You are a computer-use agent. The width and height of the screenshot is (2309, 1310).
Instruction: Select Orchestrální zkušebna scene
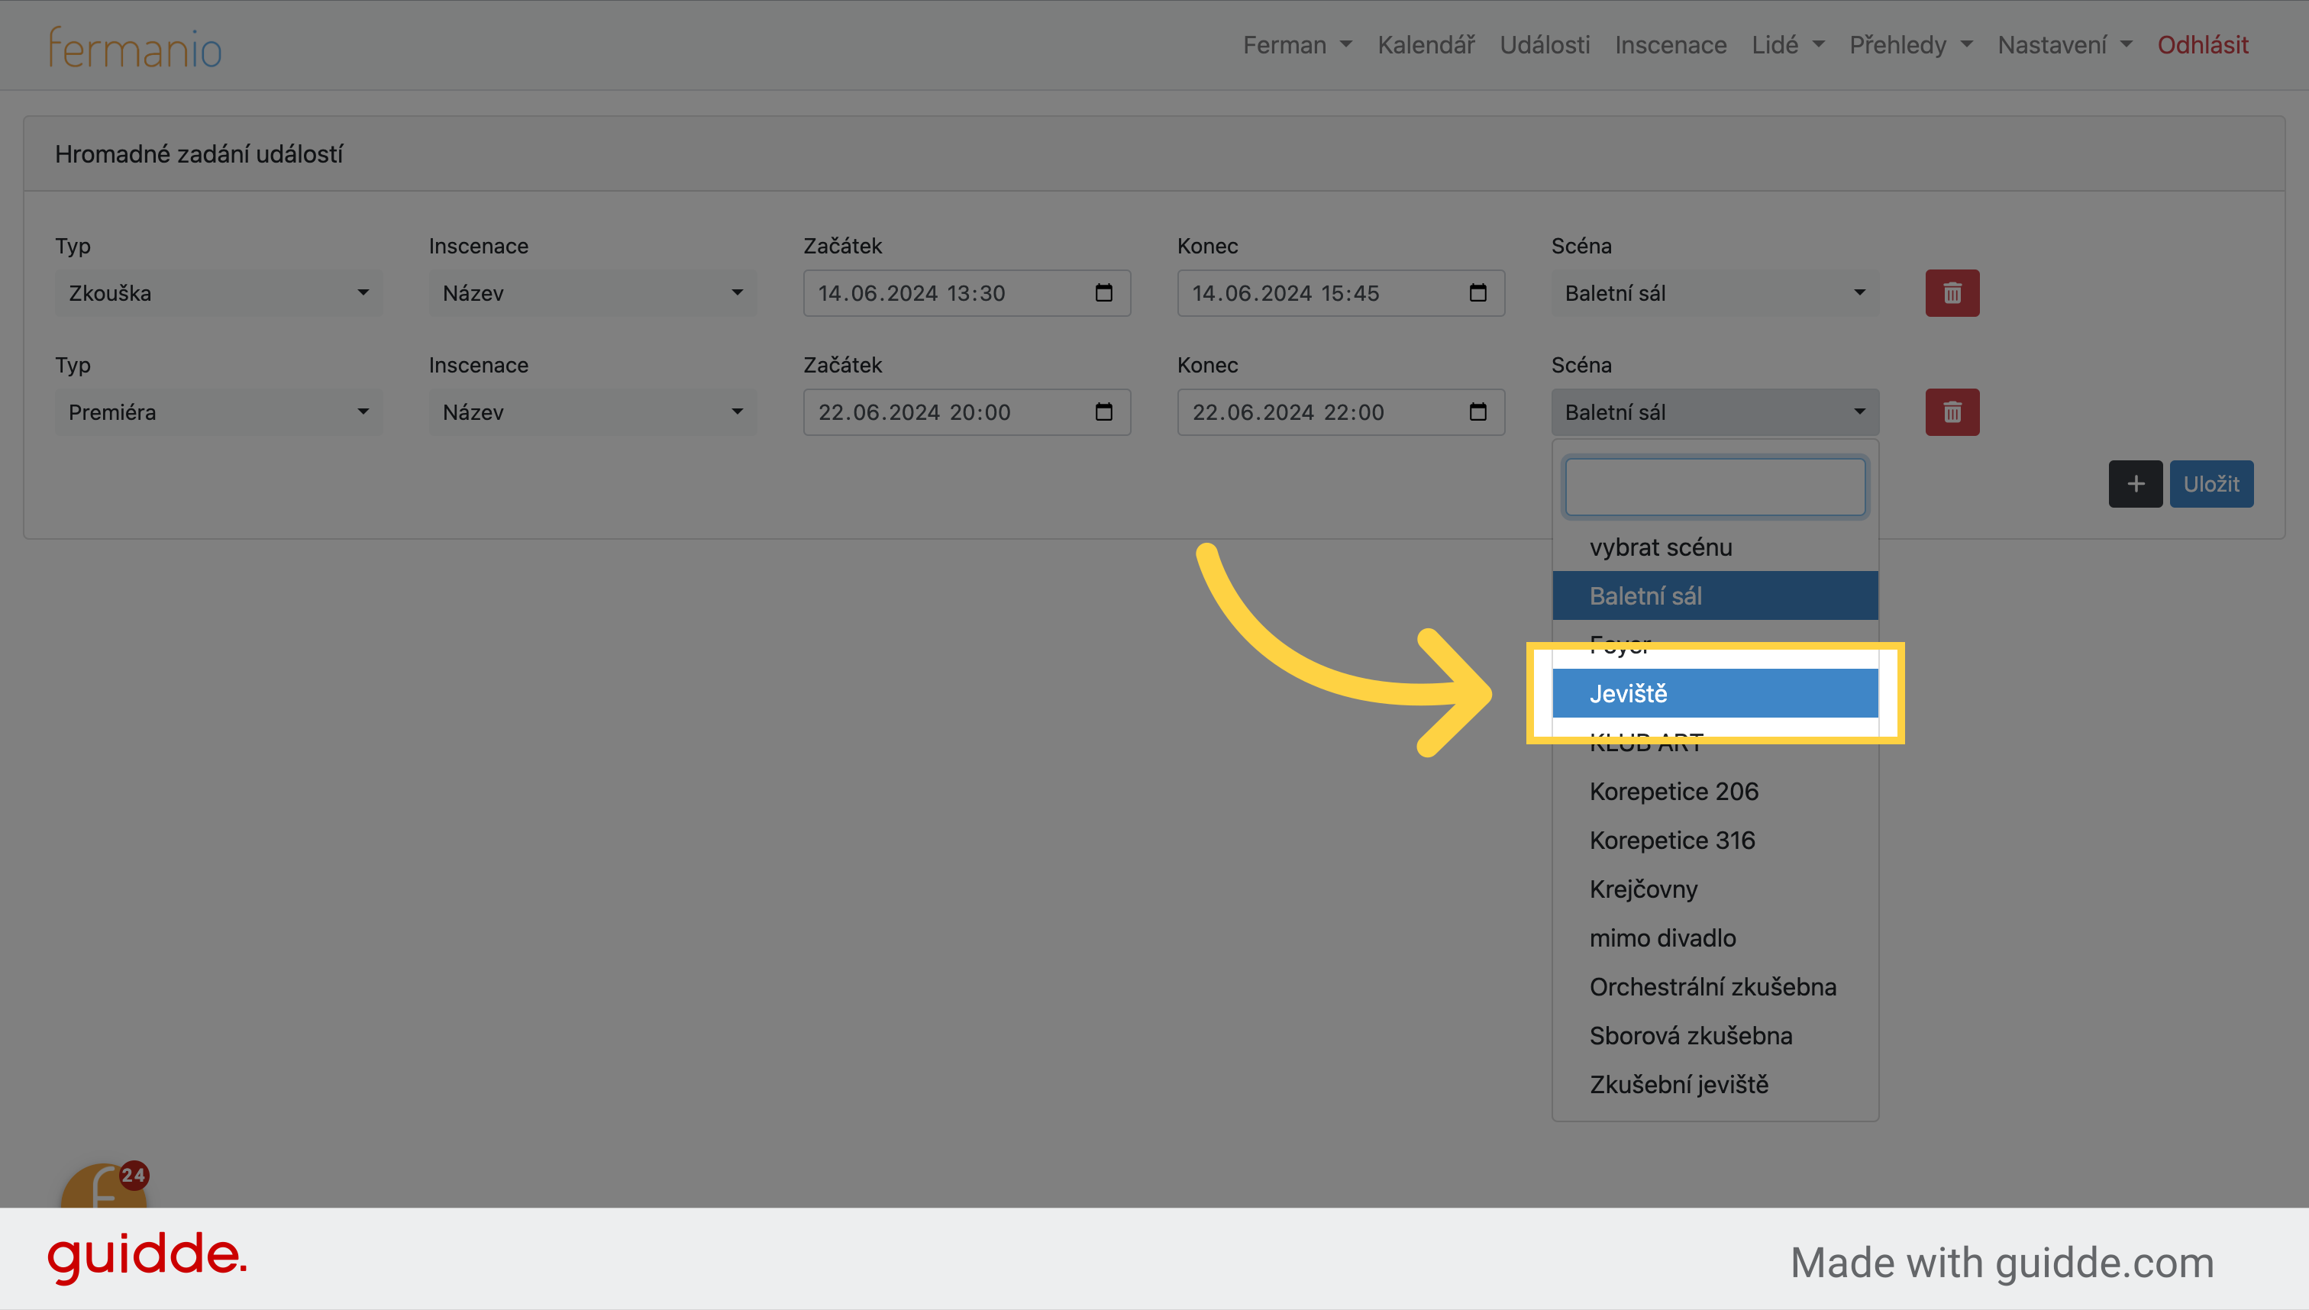coord(1715,987)
